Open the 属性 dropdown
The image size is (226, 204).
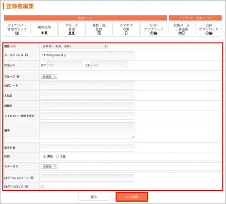pos(74,46)
